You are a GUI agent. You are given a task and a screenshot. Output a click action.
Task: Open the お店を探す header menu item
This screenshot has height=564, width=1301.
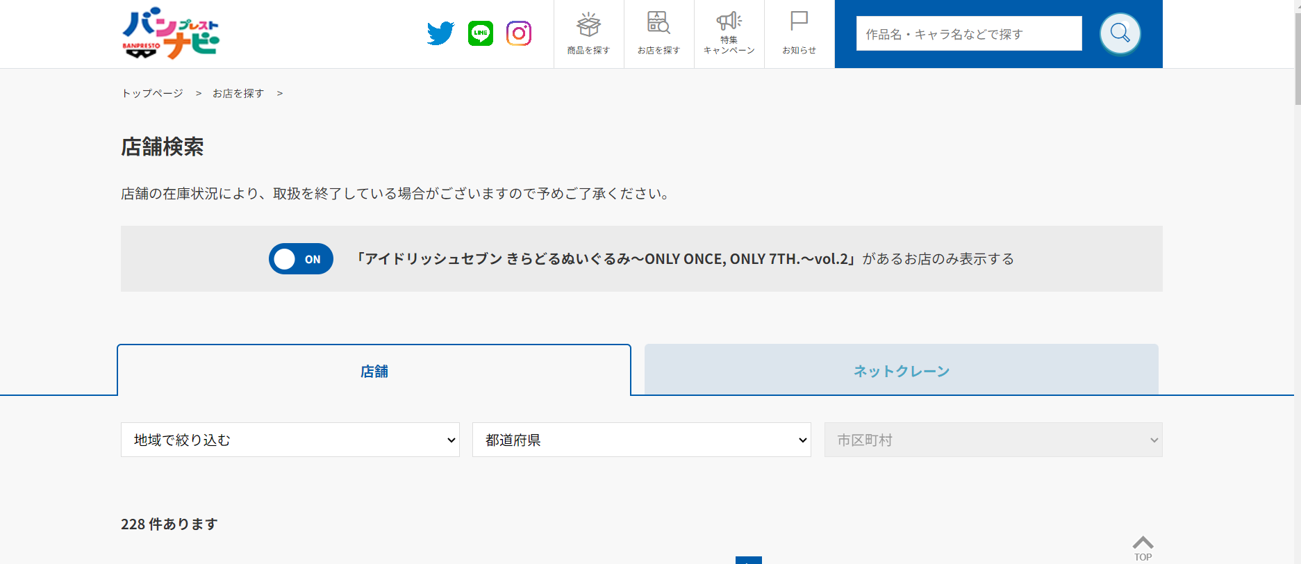(658, 34)
